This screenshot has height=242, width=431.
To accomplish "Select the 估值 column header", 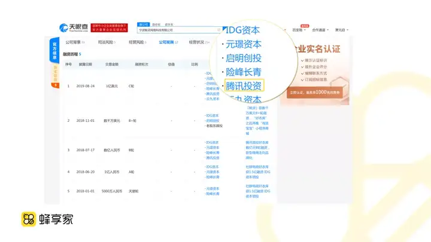I will (x=171, y=65).
